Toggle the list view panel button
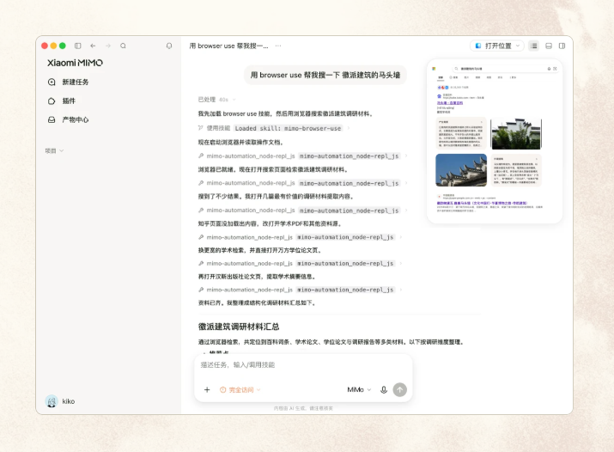614x452 pixels. pyautogui.click(x=534, y=46)
